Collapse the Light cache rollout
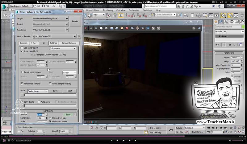The width and height of the screenshot is (247, 144). point(48,111)
